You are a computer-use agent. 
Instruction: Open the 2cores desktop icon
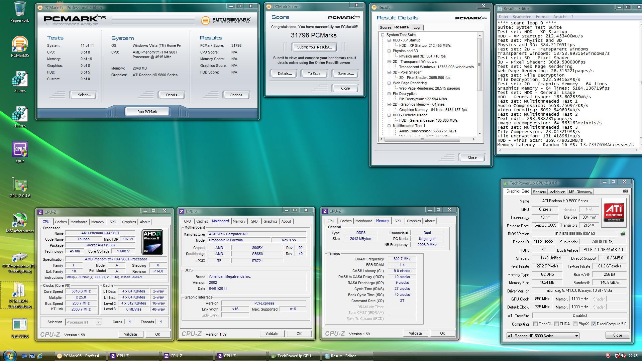pyautogui.click(x=20, y=82)
